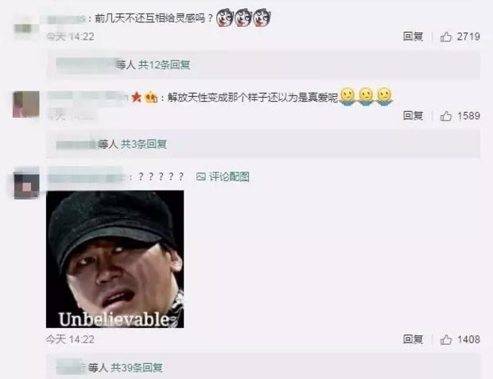This screenshot has width=493, height=379.
Task: Expand 共39条回复 replies
Action: pos(137,367)
